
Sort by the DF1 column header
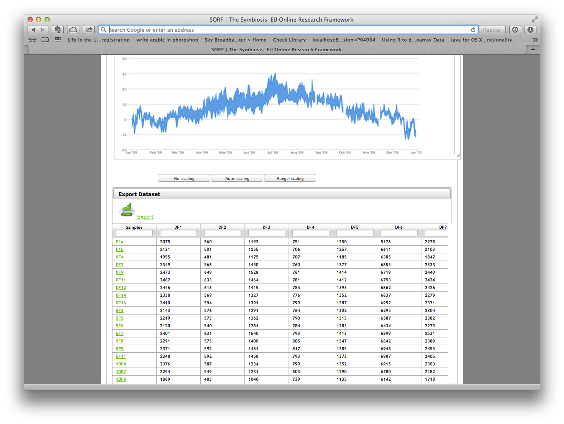point(178,227)
